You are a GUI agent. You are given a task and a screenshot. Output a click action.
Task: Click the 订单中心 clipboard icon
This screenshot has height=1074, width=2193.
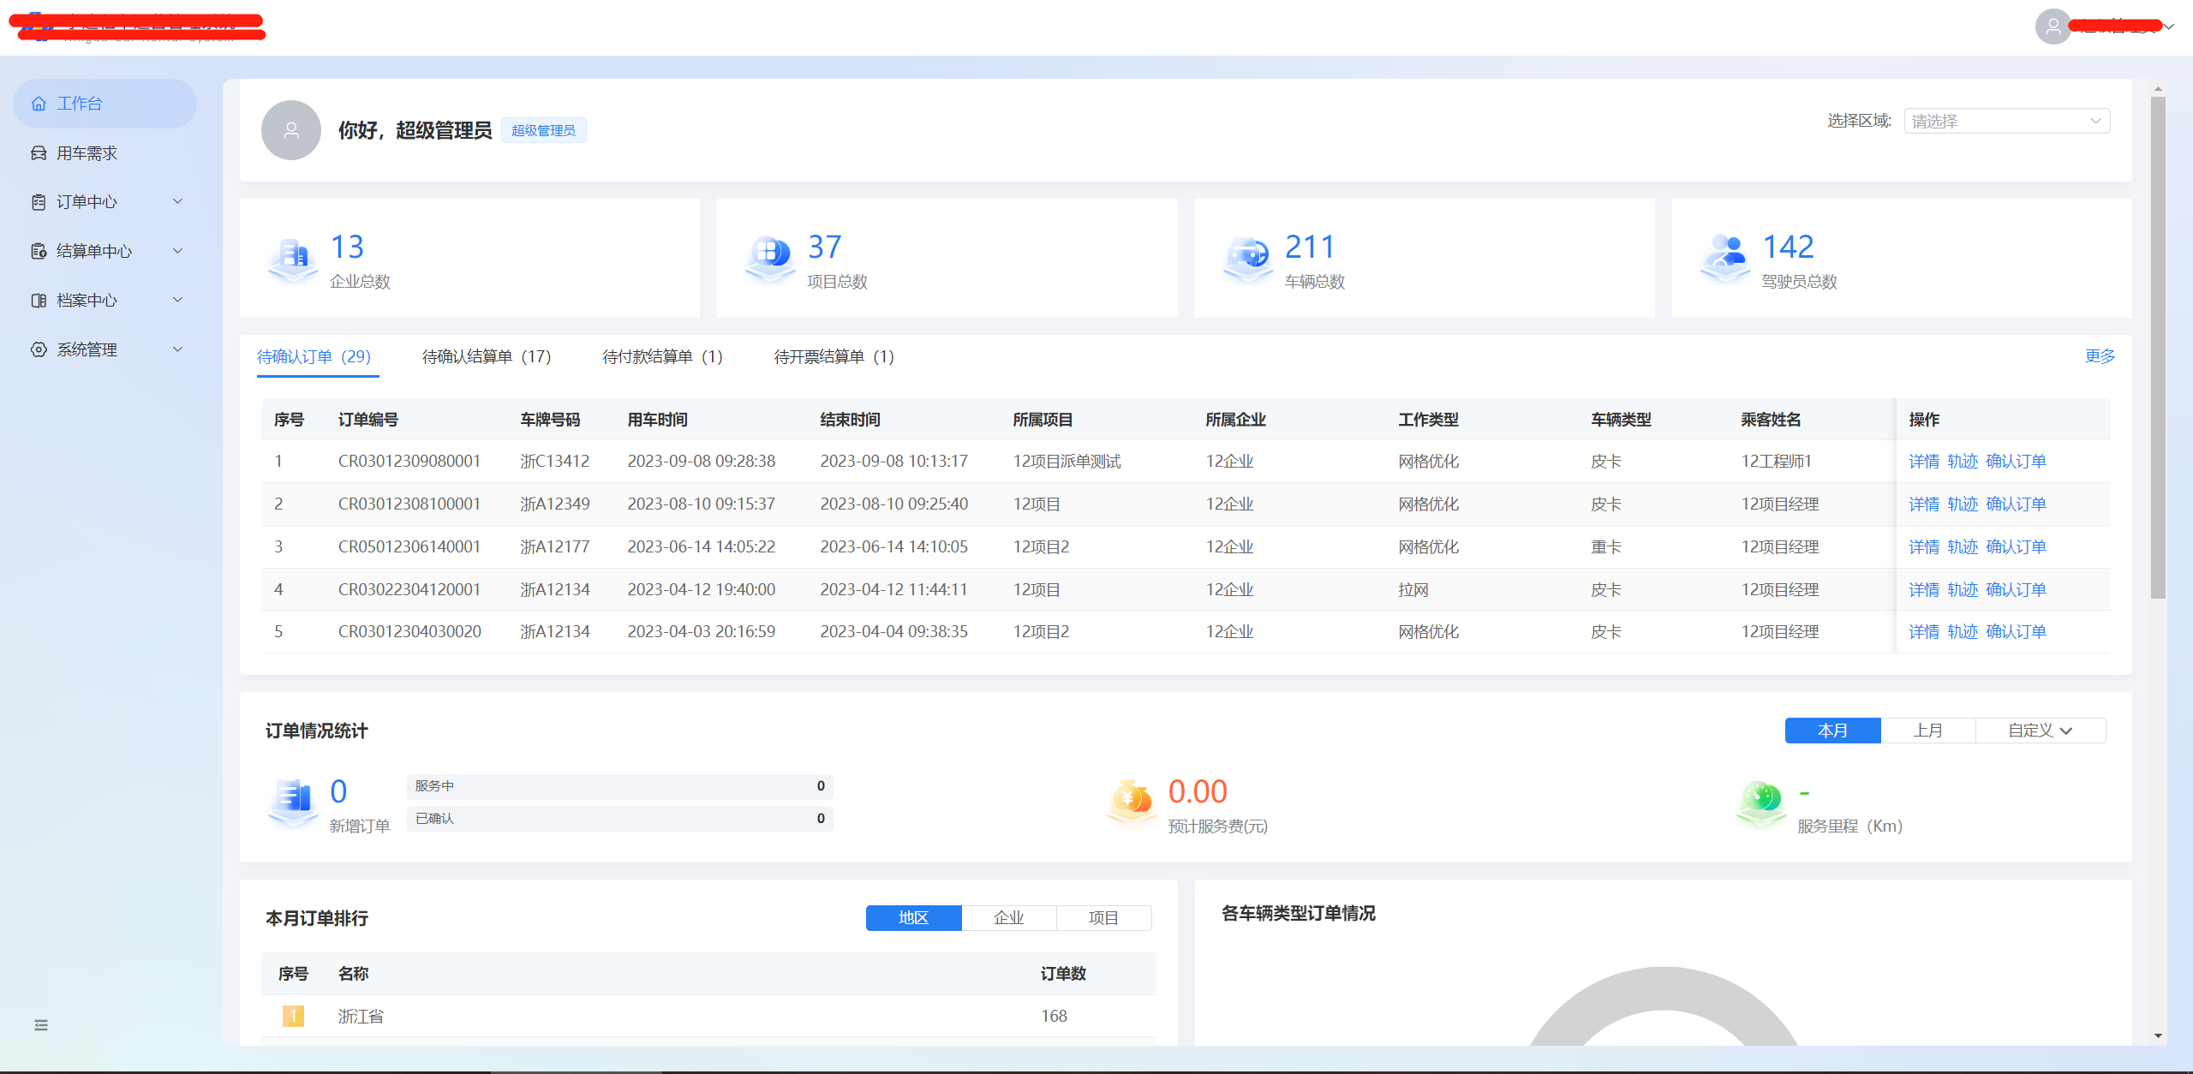[39, 202]
